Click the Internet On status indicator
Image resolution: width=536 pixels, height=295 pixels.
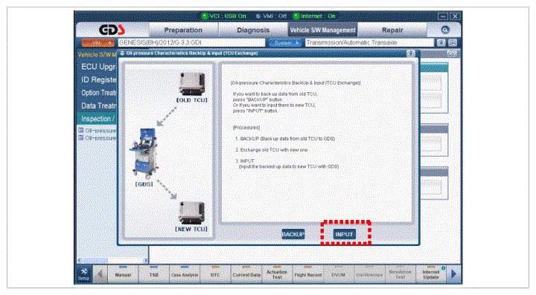[x=314, y=16]
